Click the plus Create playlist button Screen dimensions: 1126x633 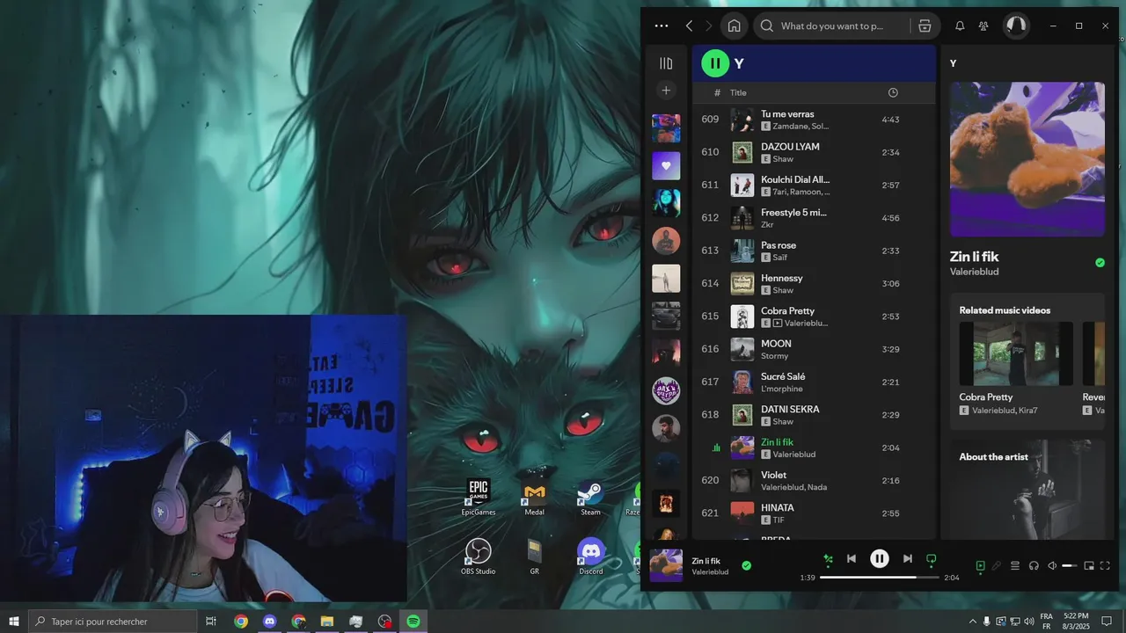pyautogui.click(x=666, y=91)
